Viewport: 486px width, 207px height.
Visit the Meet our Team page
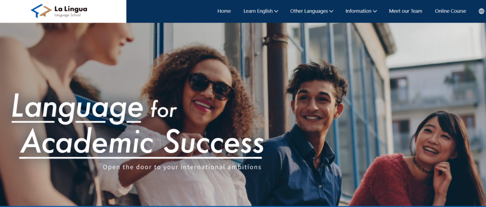pos(406,11)
